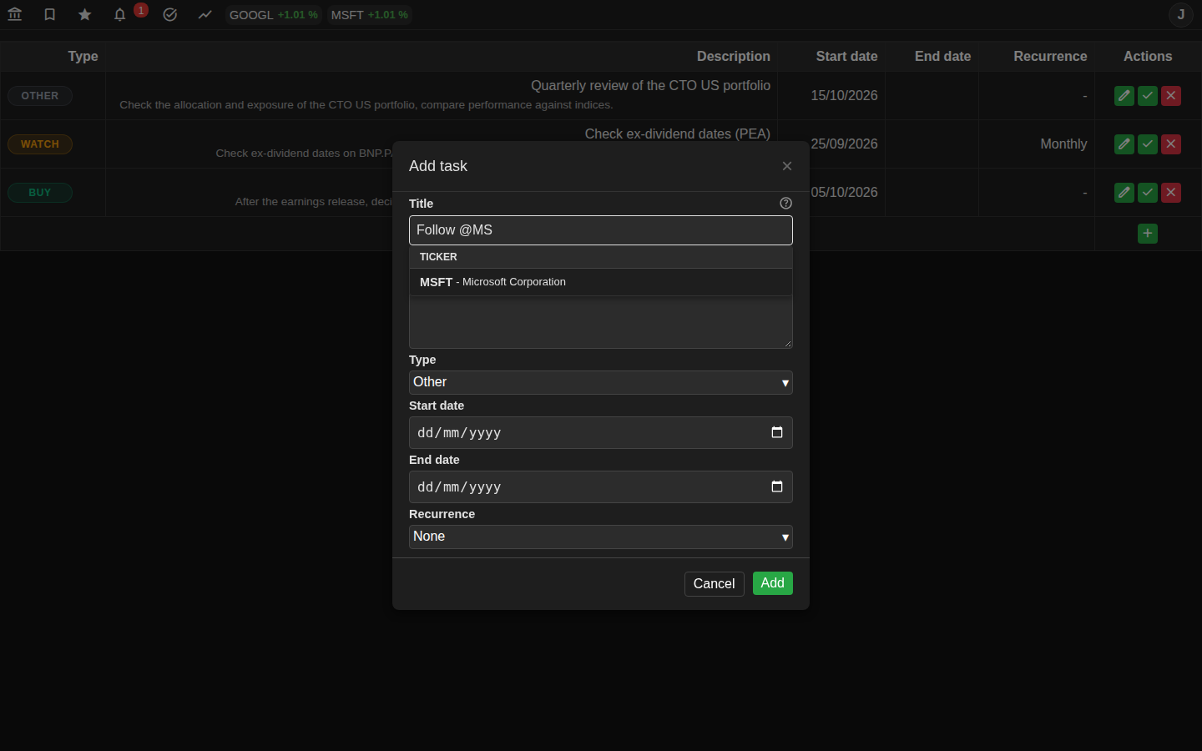Edit the Monthly ex-dividend task

click(1124, 144)
